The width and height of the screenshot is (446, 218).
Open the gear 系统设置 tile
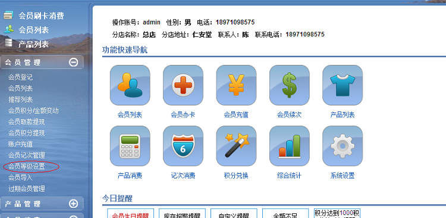[x=343, y=146]
